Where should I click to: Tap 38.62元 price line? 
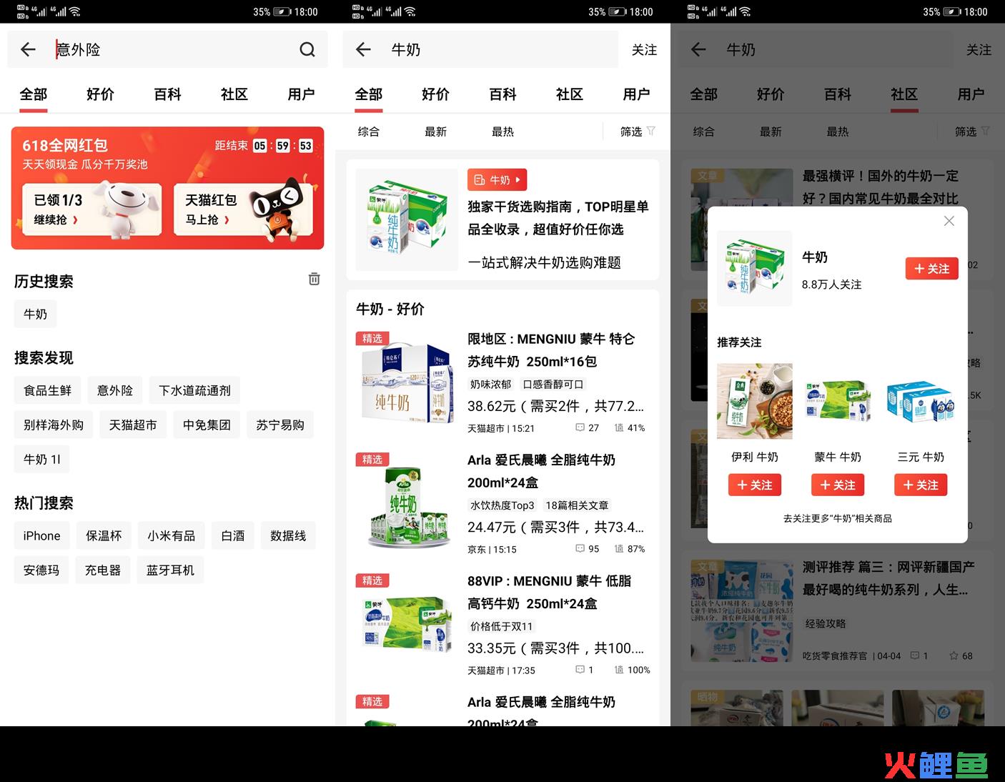tap(556, 406)
